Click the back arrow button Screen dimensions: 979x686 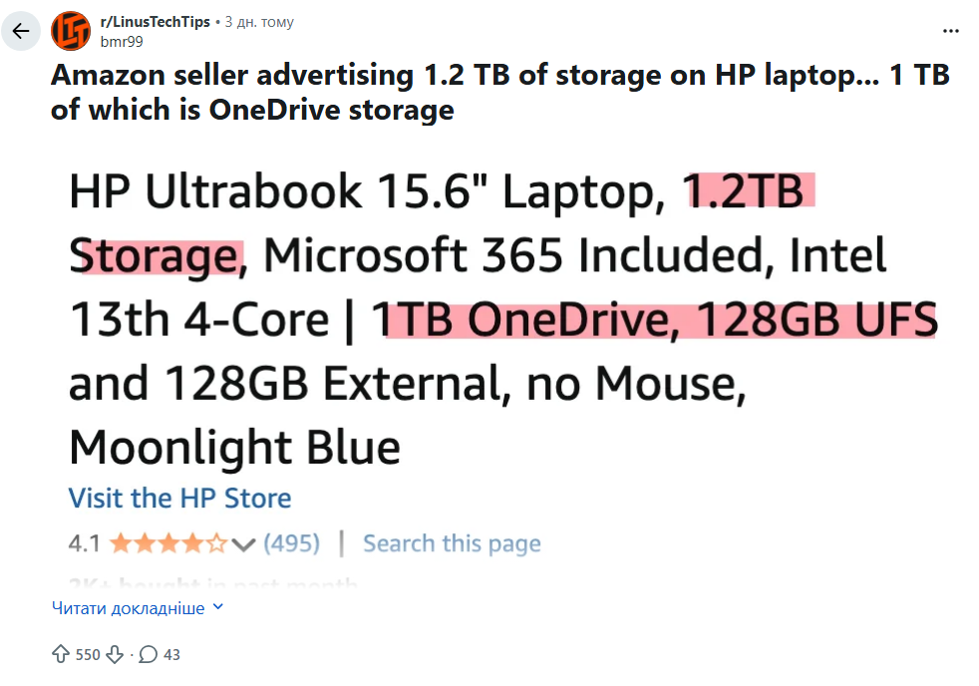pos(21,31)
